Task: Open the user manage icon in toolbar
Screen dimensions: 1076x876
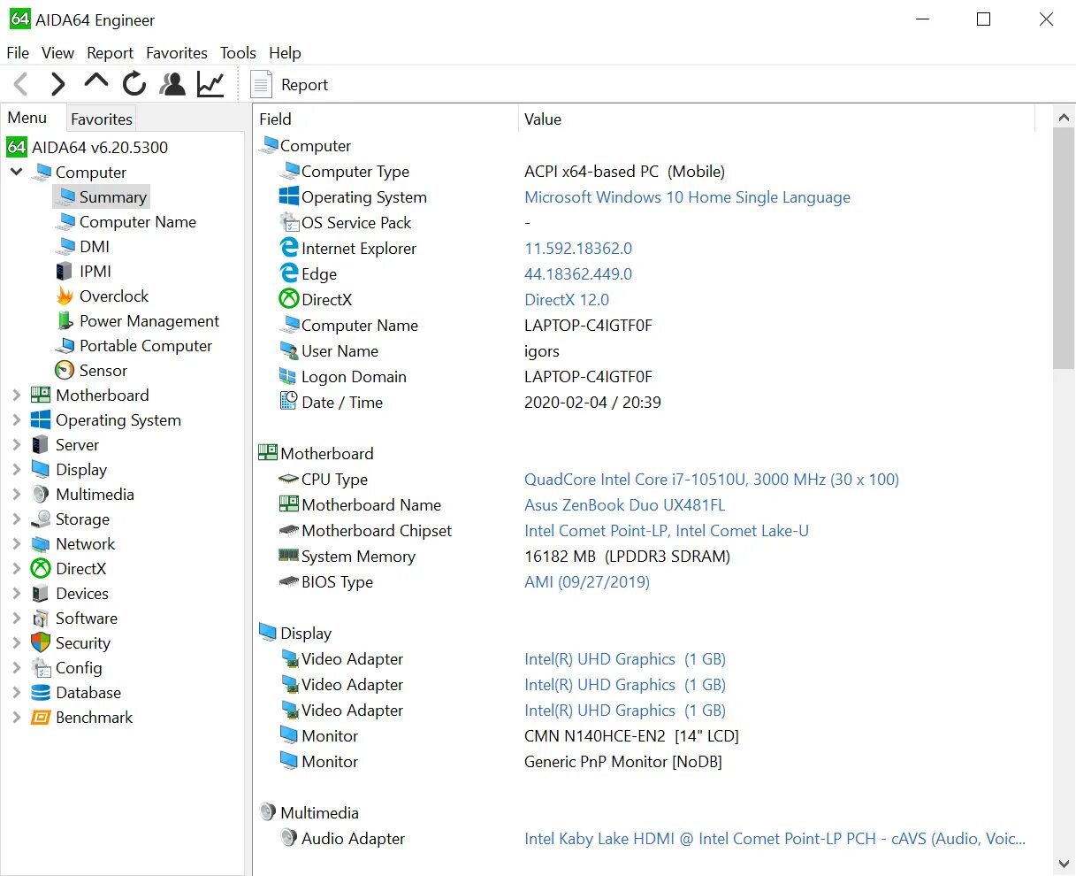Action: coord(172,84)
